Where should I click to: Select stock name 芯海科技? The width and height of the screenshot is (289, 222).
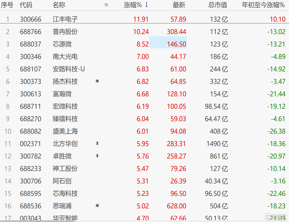tap(65, 194)
